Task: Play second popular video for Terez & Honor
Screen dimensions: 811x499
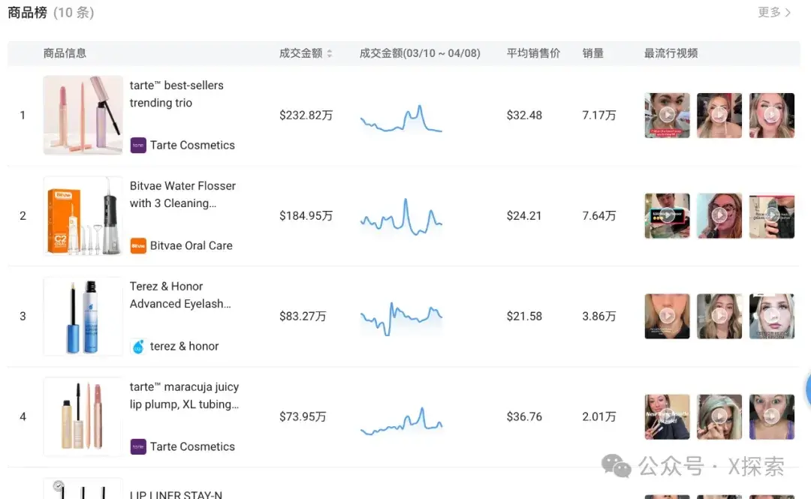Action: click(x=719, y=316)
